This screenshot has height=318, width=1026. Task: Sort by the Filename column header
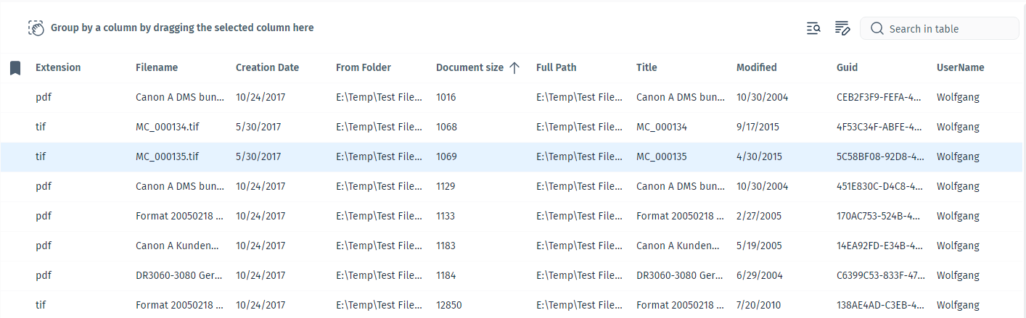point(157,67)
